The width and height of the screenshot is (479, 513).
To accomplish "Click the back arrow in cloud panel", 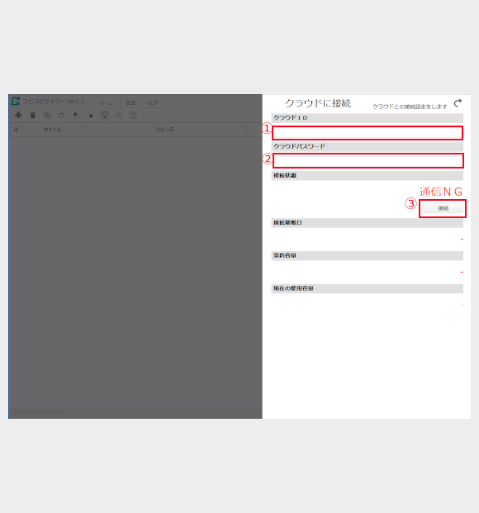I will coord(458,103).
